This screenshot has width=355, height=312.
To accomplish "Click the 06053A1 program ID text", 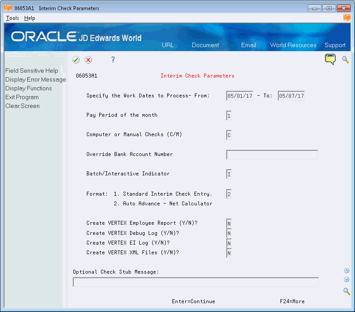I will point(86,76).
